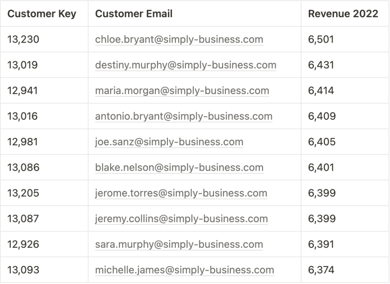Open michelle.james@simply-business.com email link
390x284 pixels.
[x=185, y=270]
